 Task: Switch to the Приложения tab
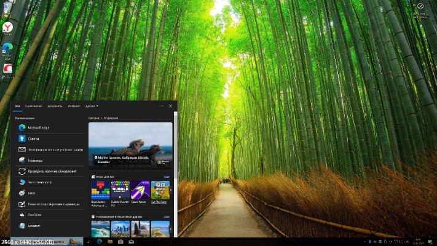click(x=33, y=106)
